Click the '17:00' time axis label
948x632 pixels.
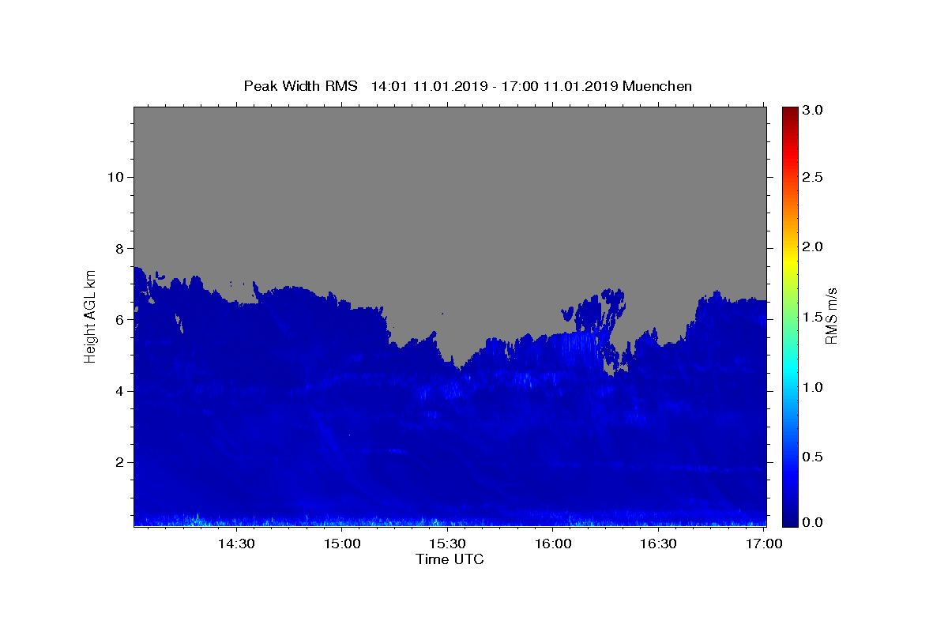765,544
